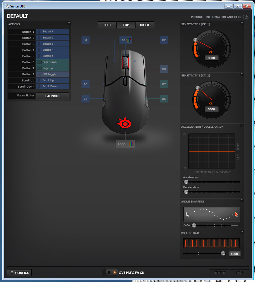The image size is (255, 282).
Task: Click the Sensitivity 1 CPI dial knob
Action: [195, 40]
